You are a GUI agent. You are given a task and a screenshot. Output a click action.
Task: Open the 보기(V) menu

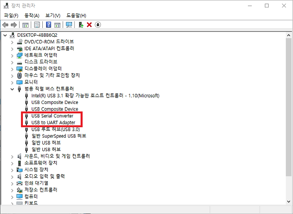pyautogui.click(x=53, y=15)
